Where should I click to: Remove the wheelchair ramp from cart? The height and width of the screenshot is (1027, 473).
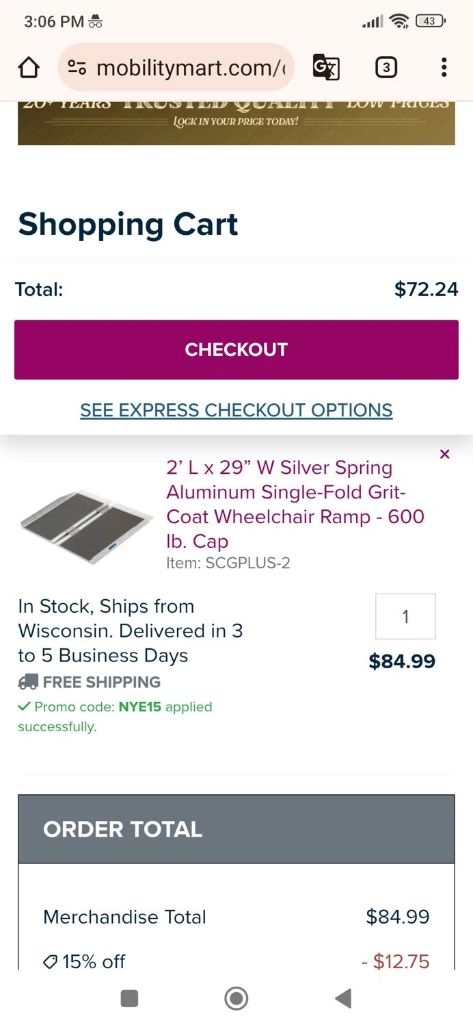445,454
